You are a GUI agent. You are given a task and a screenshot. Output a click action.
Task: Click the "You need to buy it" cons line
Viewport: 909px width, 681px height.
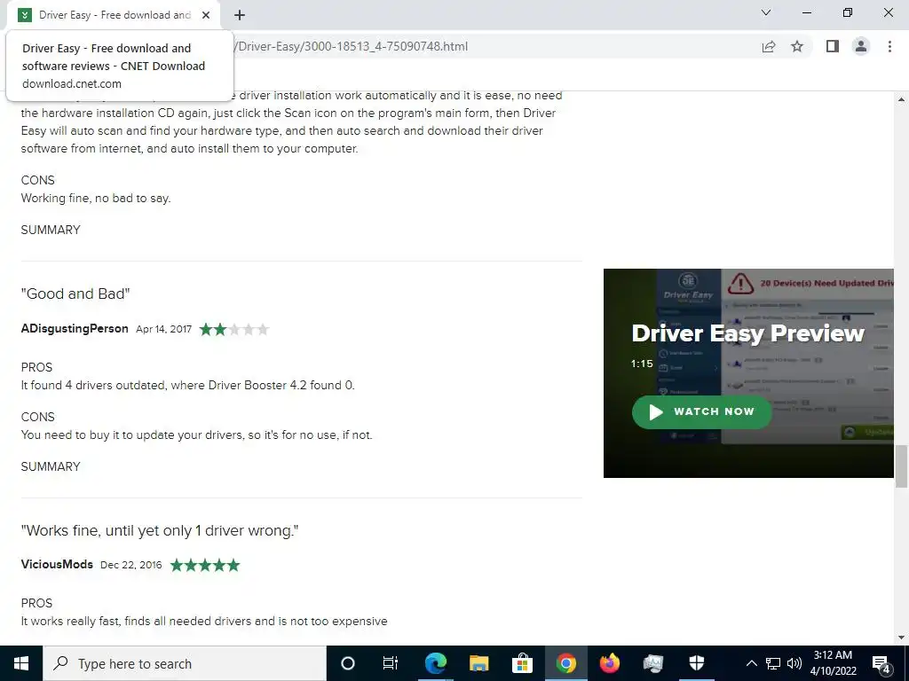point(196,434)
